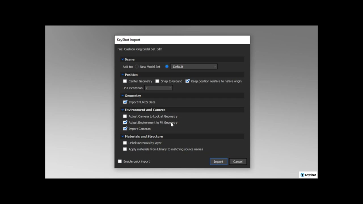Collapse the Materials and Structure section
The image size is (363, 204).
123,136
